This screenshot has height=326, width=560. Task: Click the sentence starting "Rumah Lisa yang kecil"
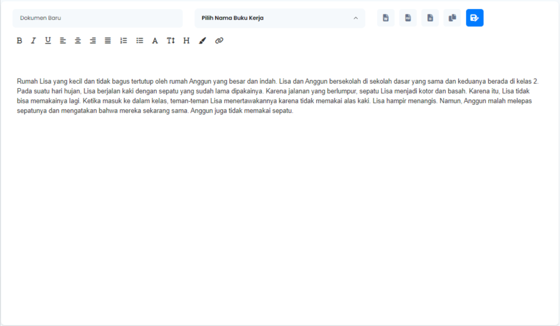147,81
